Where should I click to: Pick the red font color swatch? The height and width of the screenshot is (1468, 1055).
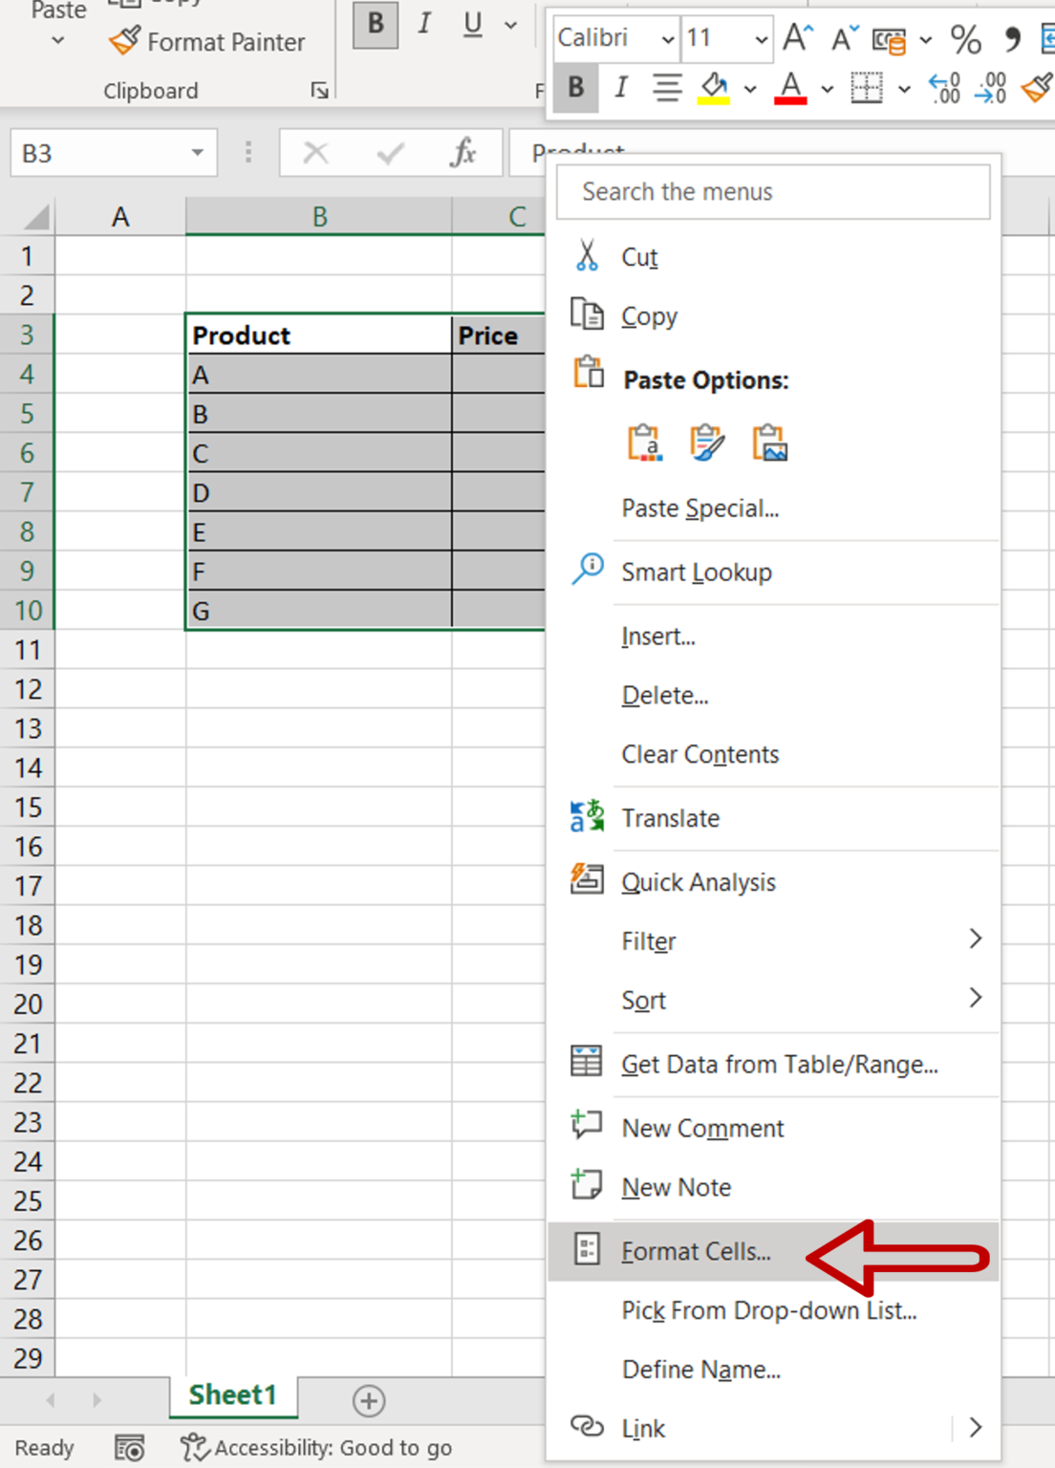pos(789,88)
